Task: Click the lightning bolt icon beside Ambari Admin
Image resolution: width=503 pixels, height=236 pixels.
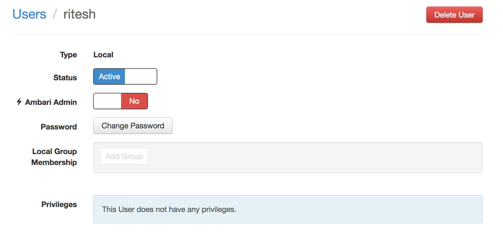Action: [19, 102]
